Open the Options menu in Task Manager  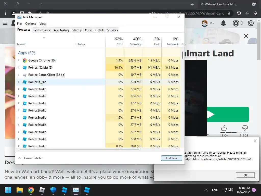(x=31, y=24)
